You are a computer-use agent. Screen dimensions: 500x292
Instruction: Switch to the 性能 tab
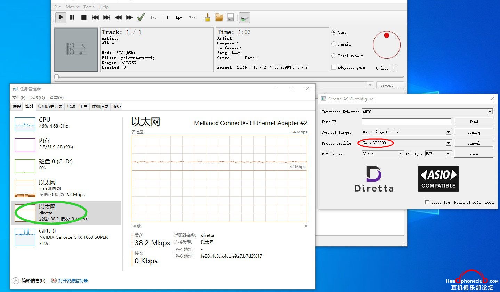click(x=29, y=106)
